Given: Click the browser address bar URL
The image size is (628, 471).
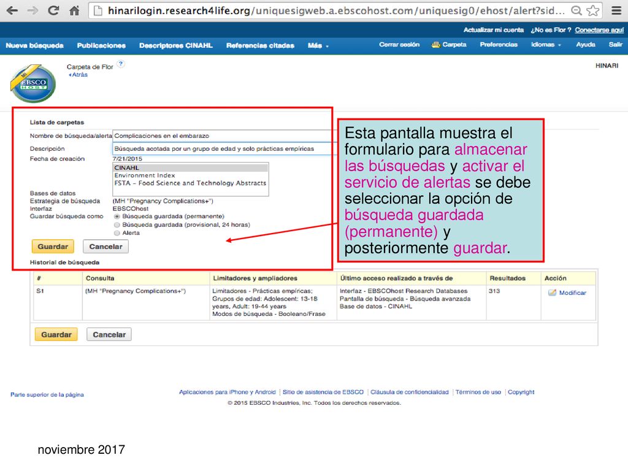Looking at the screenshot, I should (337, 11).
